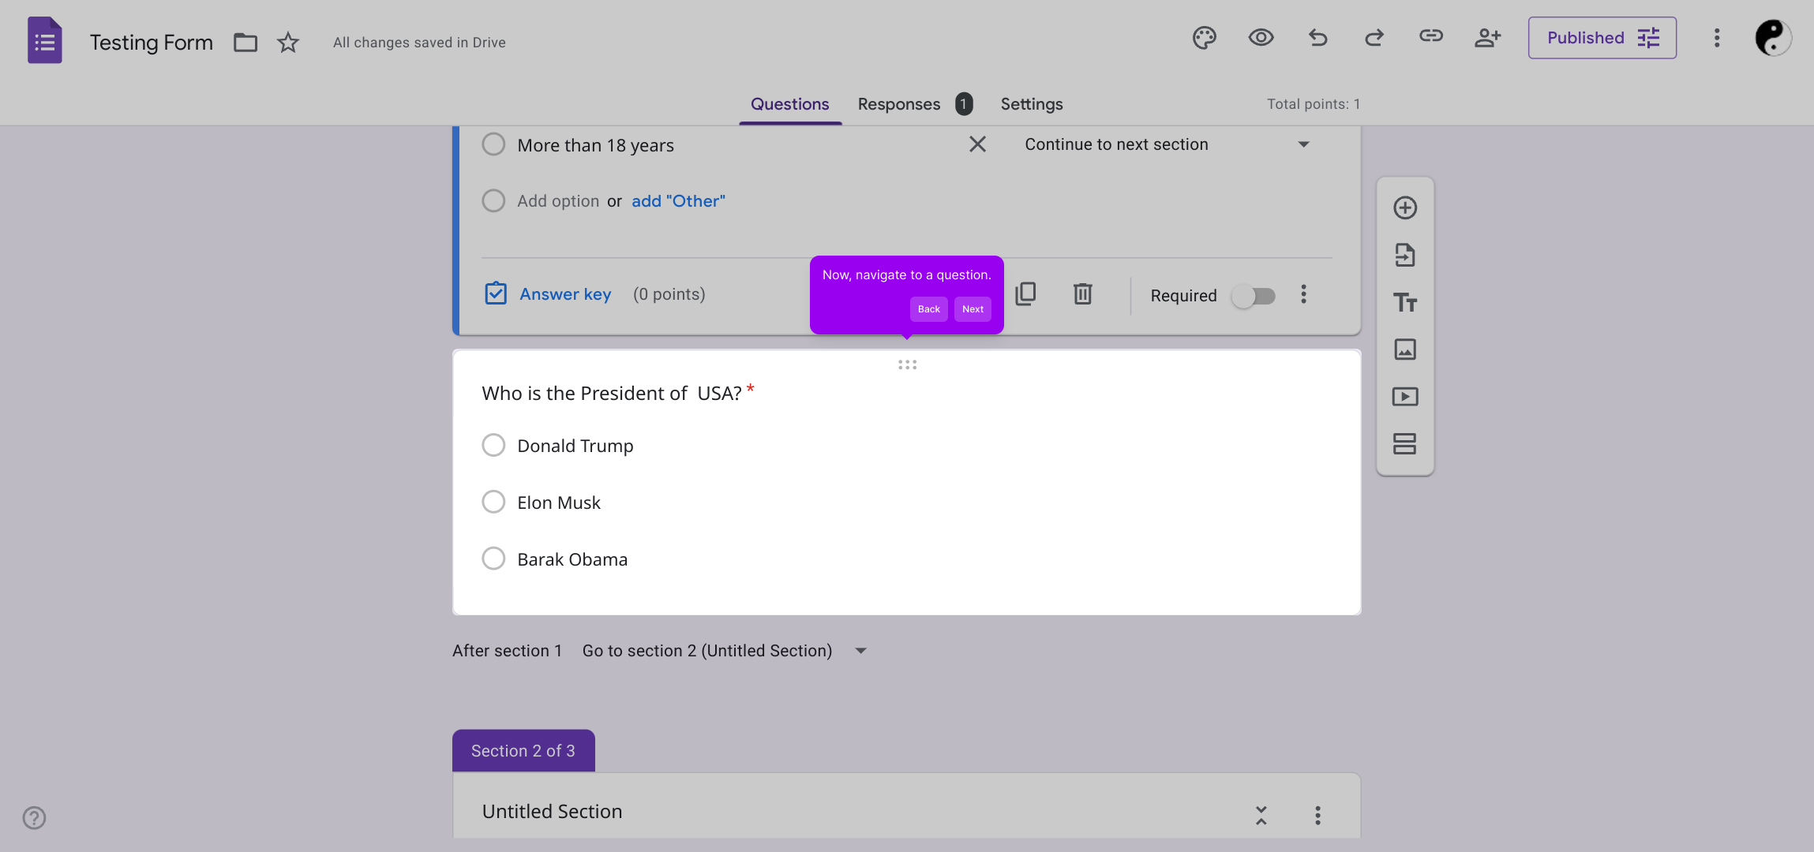Toggle the Required switch
The width and height of the screenshot is (1814, 852).
click(x=1254, y=296)
